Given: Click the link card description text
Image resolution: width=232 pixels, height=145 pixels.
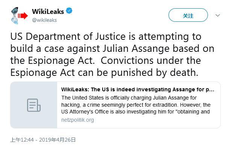Looking at the screenshot, I should 136,105.
